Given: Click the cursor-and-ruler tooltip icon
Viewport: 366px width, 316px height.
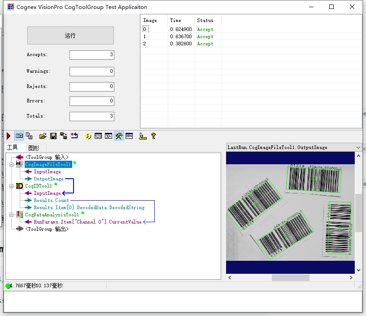Looking at the screenshot, I should pos(143,136).
